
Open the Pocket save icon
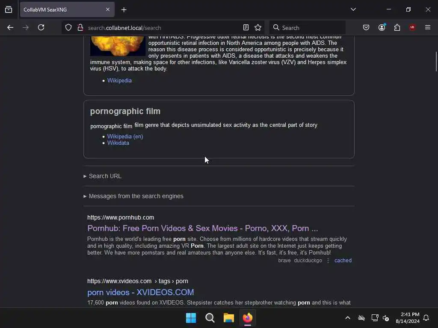[366, 27]
